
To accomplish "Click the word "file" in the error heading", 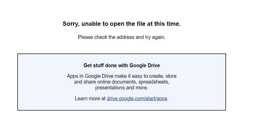I will tap(141, 24).
